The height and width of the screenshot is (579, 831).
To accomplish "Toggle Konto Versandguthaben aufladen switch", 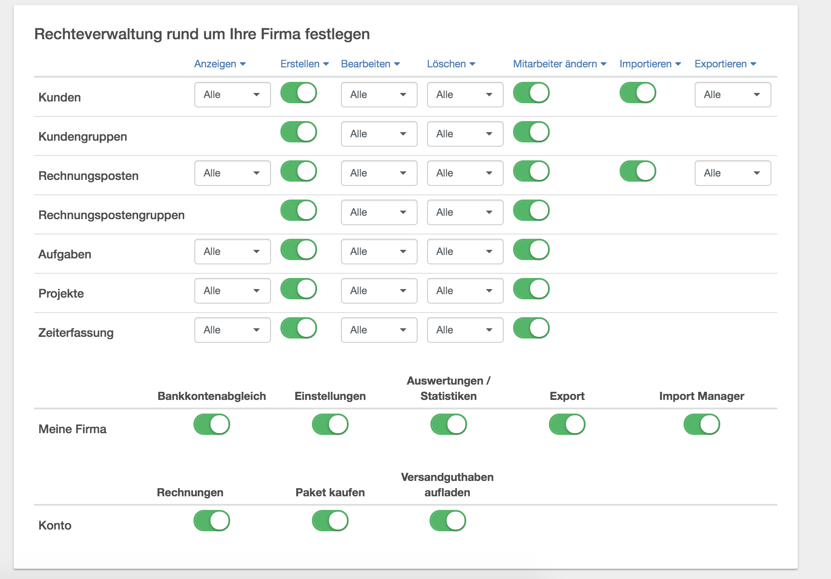I will click(447, 521).
